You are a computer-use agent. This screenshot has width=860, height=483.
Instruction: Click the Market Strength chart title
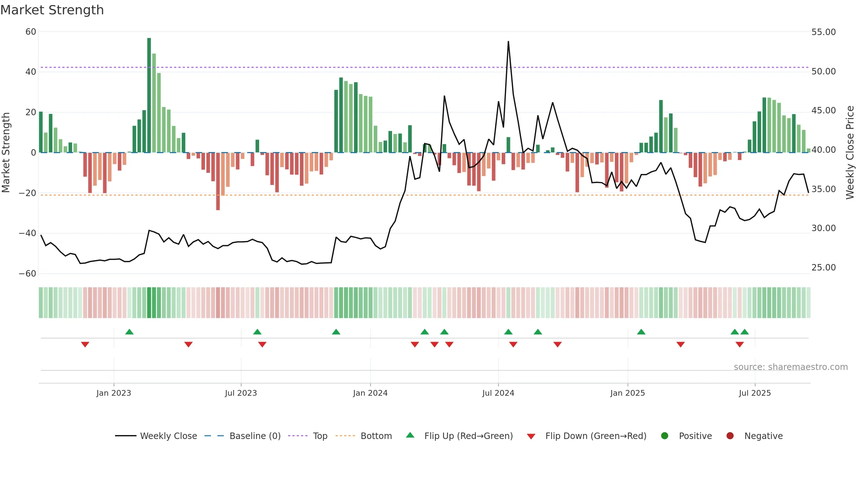52,10
